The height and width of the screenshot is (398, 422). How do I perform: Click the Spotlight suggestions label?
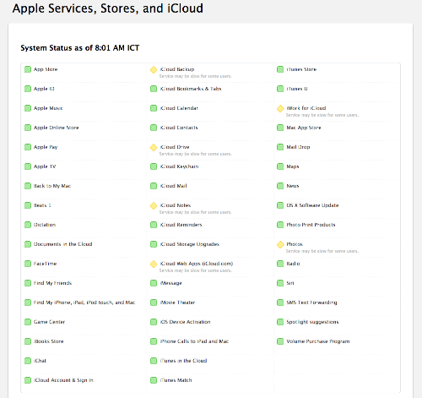[312, 322]
